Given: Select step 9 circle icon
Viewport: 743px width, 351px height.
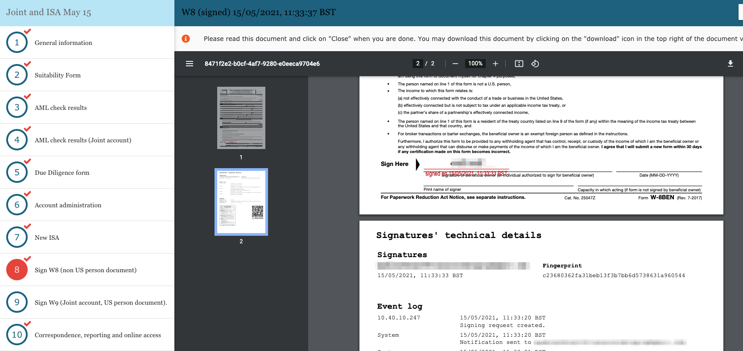Looking at the screenshot, I should tap(17, 302).
